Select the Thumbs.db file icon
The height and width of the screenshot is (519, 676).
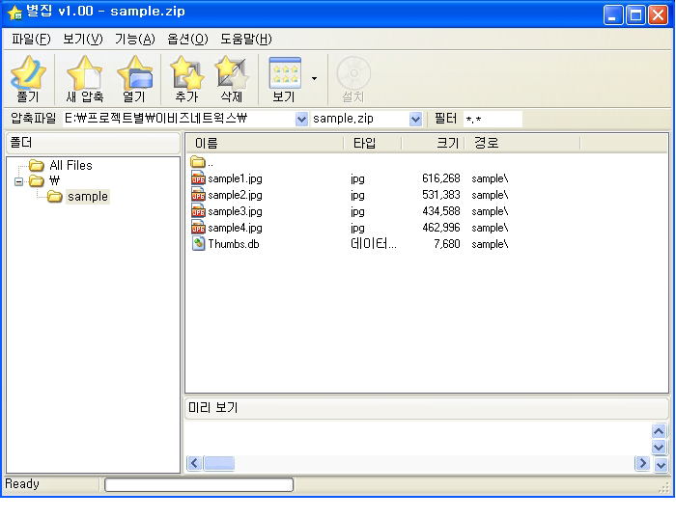(x=198, y=244)
